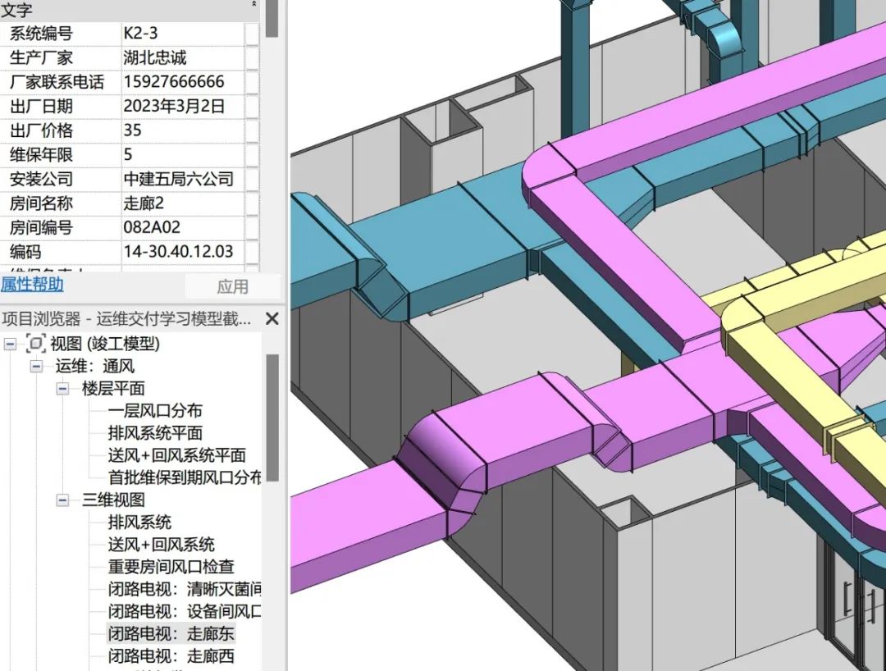
Task: Close the 项目浏览器 panel
Action: pyautogui.click(x=273, y=319)
